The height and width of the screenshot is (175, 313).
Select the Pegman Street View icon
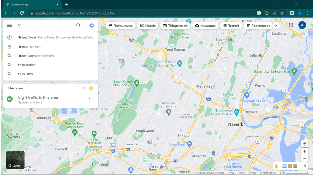point(277,166)
